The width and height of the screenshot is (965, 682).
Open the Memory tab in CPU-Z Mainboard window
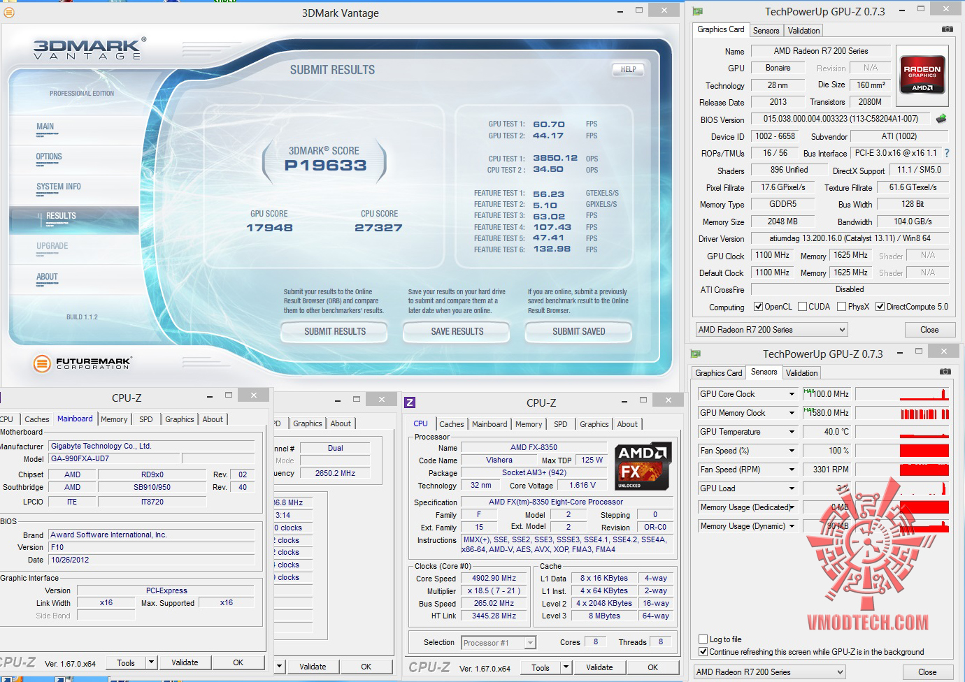click(x=114, y=419)
